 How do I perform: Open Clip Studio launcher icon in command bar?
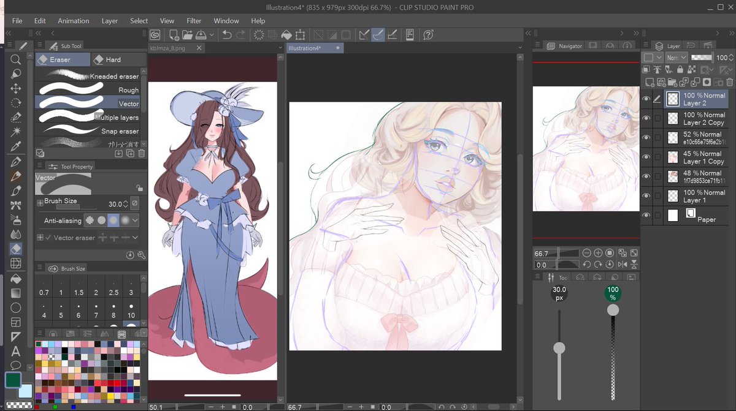[155, 35]
